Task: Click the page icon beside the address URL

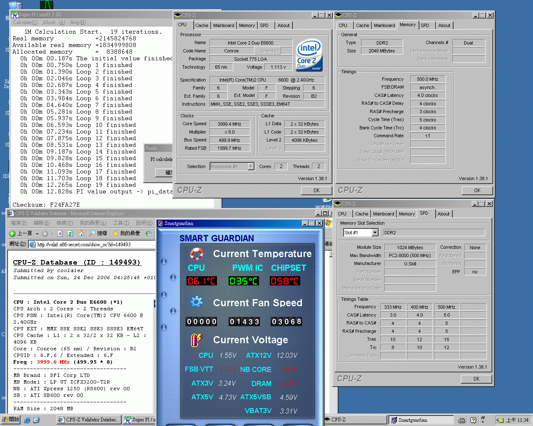Action: (x=32, y=244)
